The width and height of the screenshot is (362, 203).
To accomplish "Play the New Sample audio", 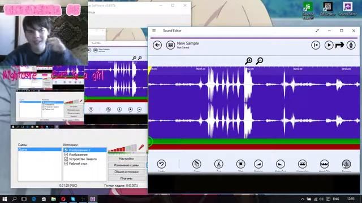I will [x=329, y=45].
